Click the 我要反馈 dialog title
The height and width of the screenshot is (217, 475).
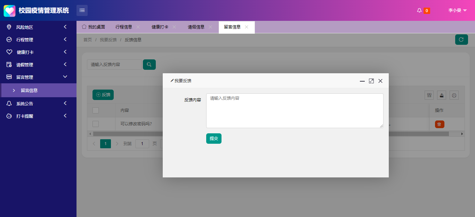pyautogui.click(x=183, y=81)
